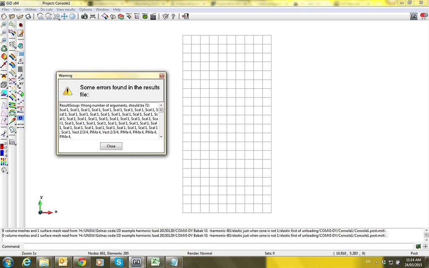Open a project with the open folder icon
This screenshot has width=429, height=268.
click(x=11, y=17)
